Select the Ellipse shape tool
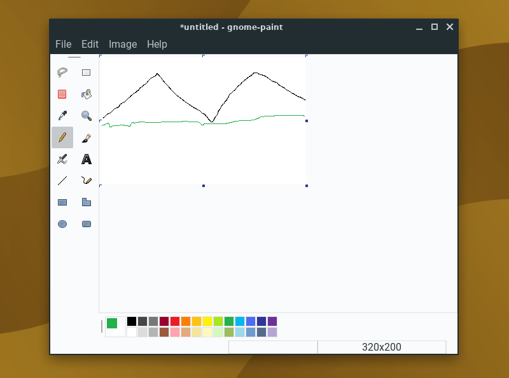Screen dimensions: 509x378 coord(62,223)
